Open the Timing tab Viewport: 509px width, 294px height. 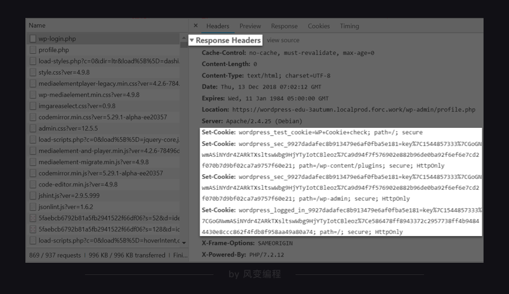(x=349, y=26)
